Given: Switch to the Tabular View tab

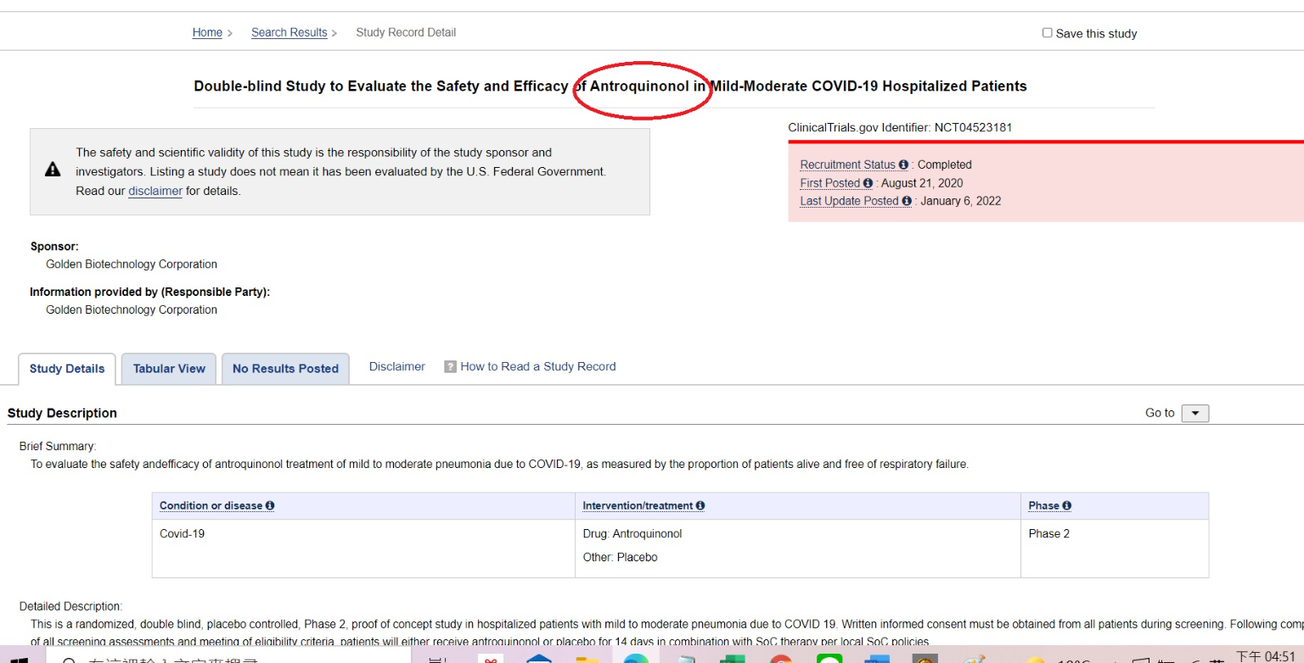Looking at the screenshot, I should 169,369.
